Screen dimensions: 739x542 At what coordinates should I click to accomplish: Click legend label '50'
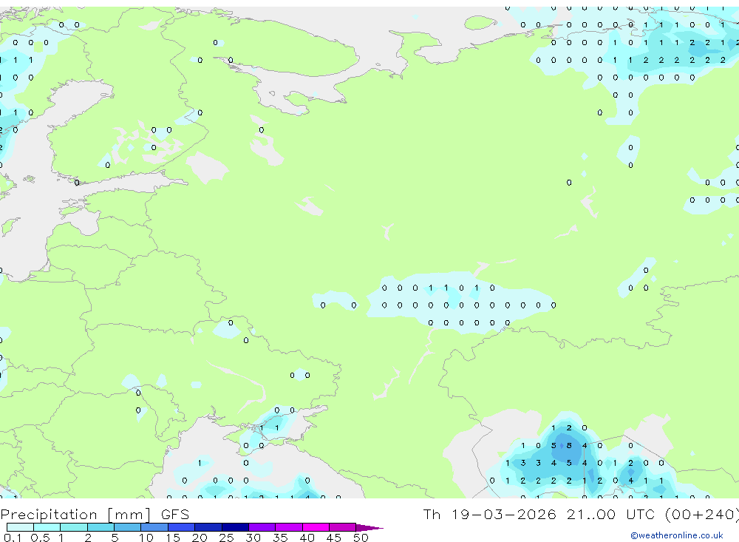click(361, 538)
